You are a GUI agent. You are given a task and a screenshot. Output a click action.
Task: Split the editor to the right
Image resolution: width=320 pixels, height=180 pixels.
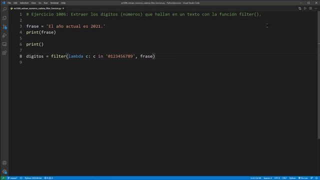(310, 8)
